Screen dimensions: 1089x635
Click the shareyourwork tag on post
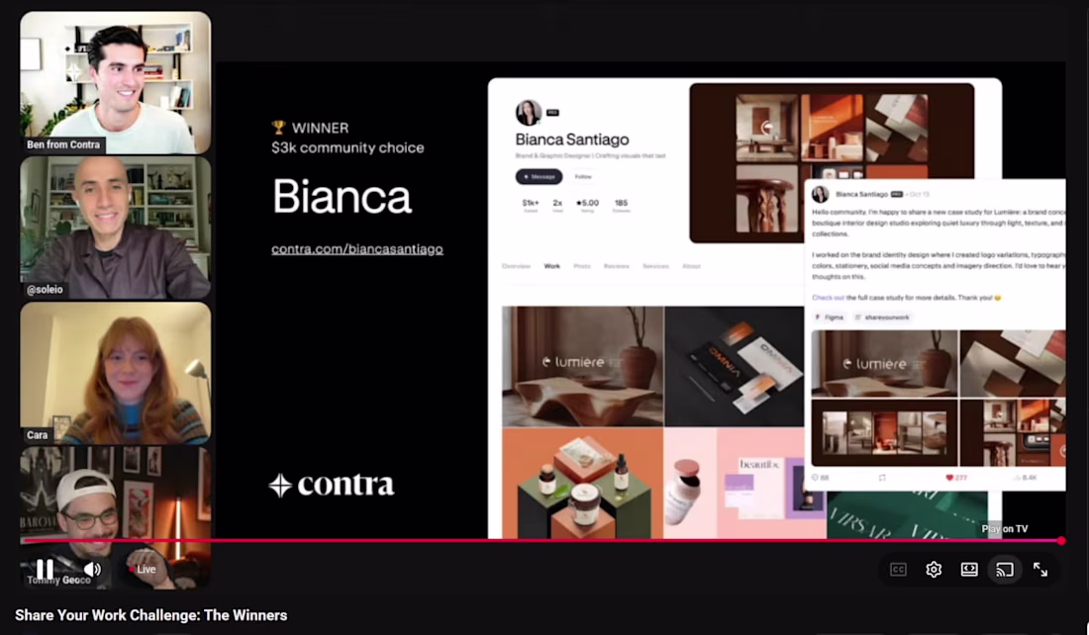click(x=882, y=317)
